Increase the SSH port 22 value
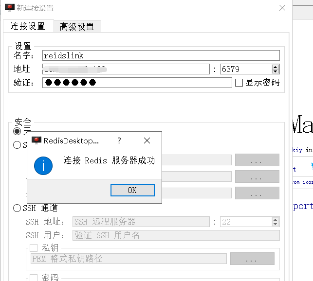This screenshot has width=313, height=281. [x=276, y=220]
